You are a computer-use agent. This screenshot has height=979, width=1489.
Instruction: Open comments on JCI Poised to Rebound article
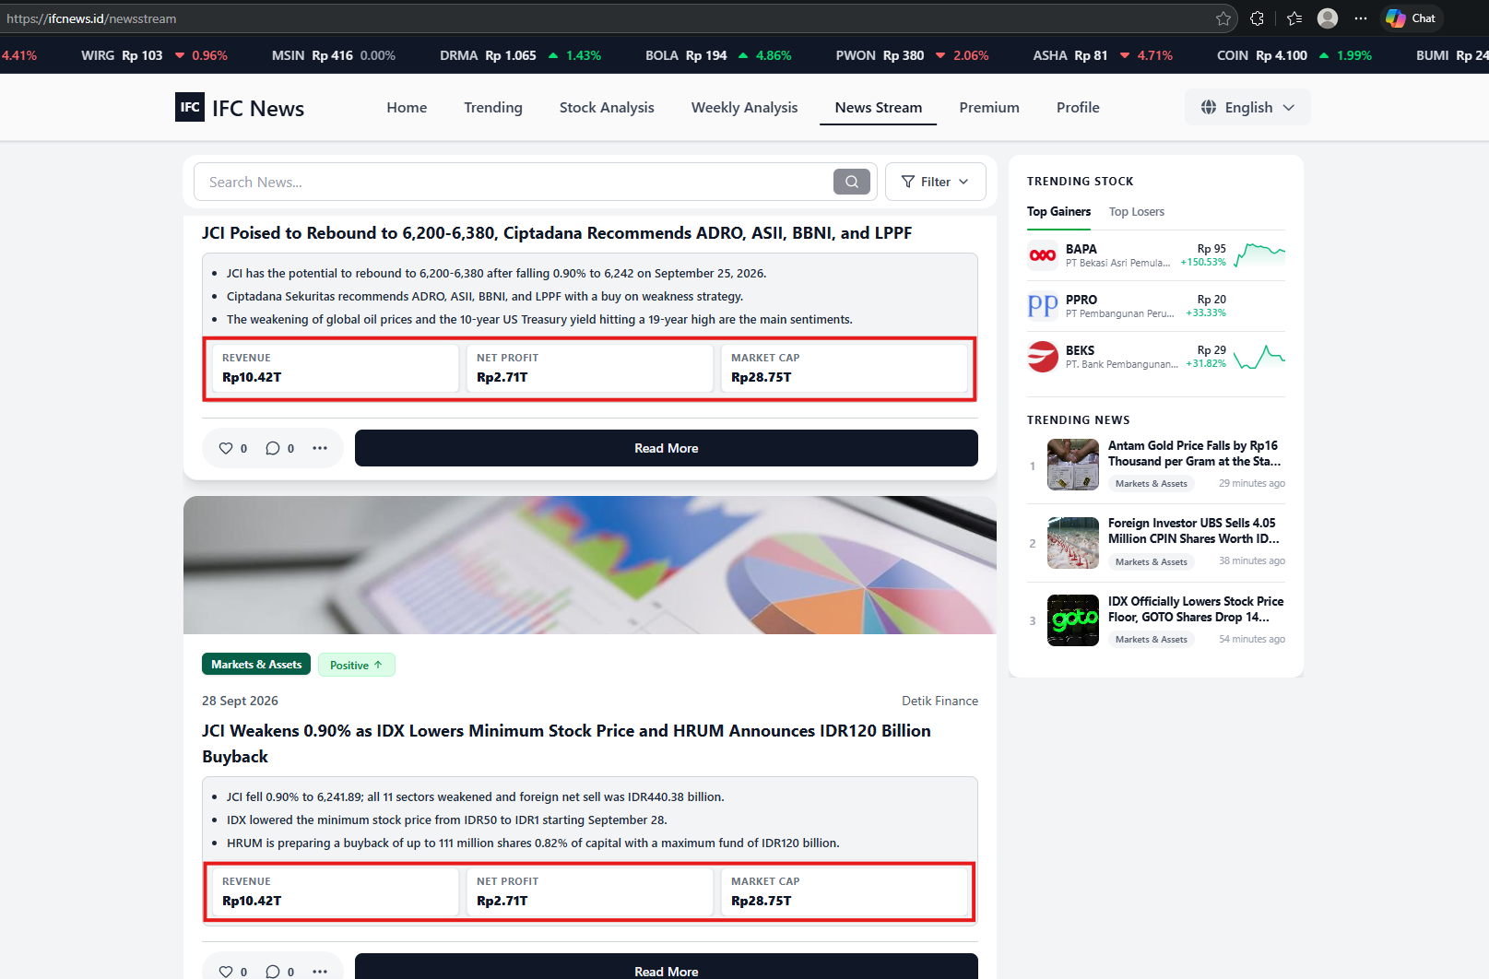click(273, 448)
